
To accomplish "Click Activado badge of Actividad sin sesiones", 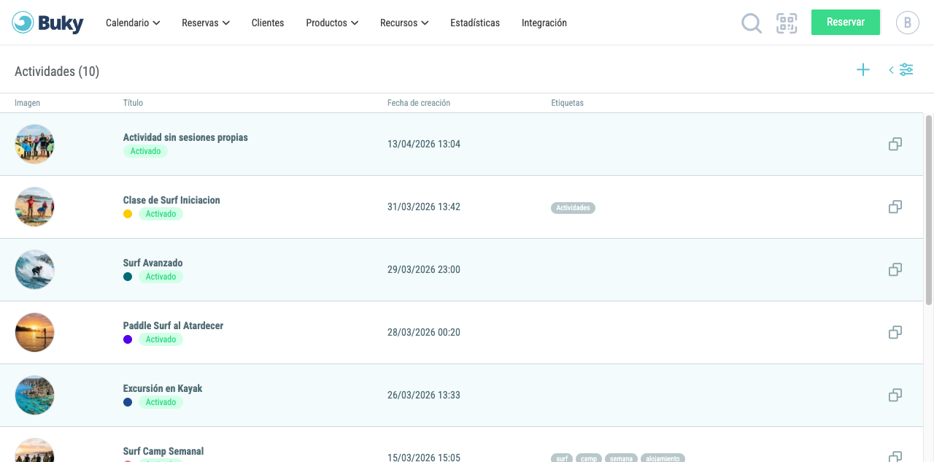I will (x=145, y=151).
